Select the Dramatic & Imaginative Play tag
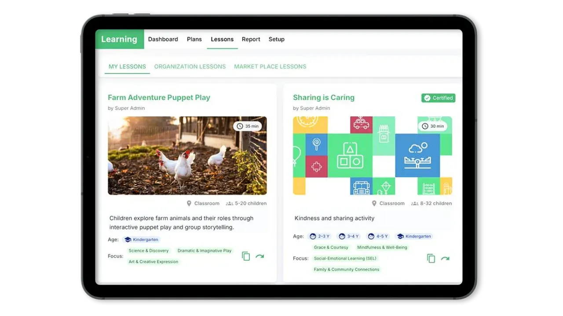This screenshot has width=563, height=316. coord(205,251)
